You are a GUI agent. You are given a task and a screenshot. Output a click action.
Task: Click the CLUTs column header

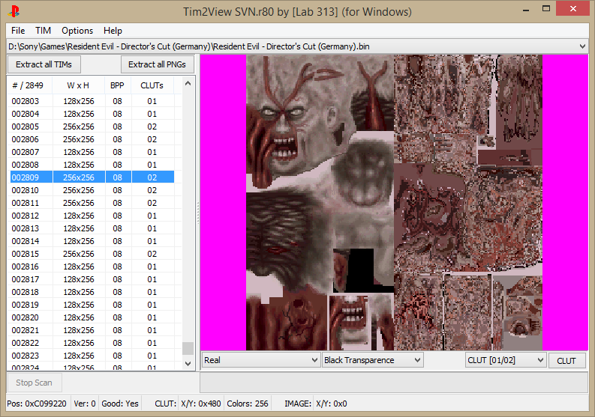point(152,85)
